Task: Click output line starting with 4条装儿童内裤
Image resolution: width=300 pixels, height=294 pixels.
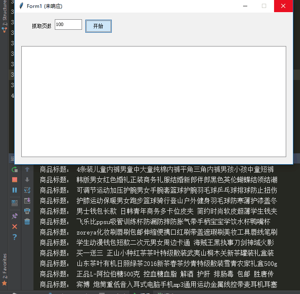Action: [x=157, y=169]
